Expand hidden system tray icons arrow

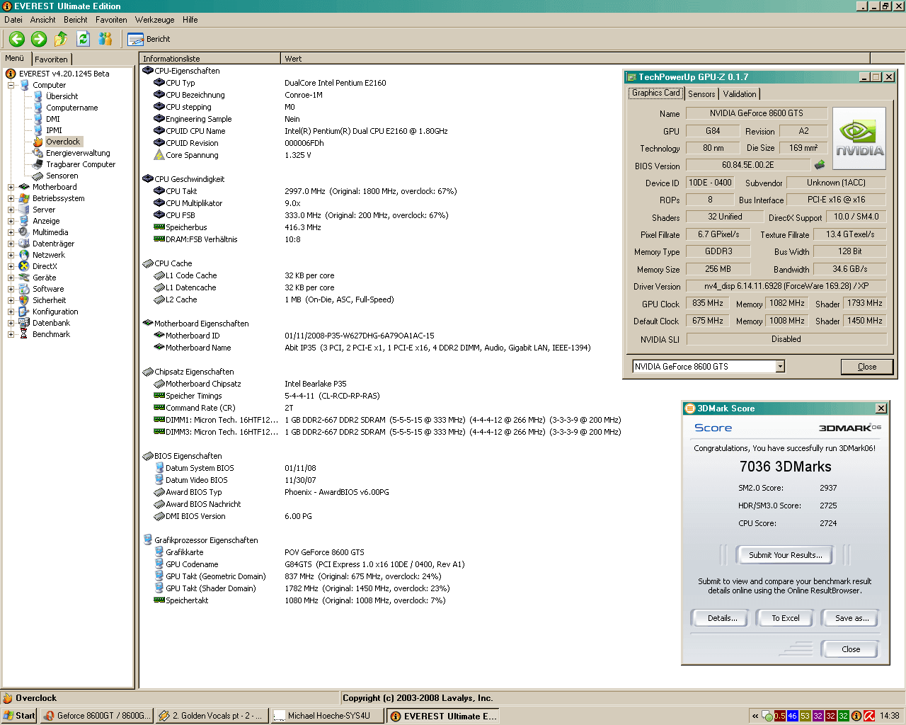click(755, 716)
